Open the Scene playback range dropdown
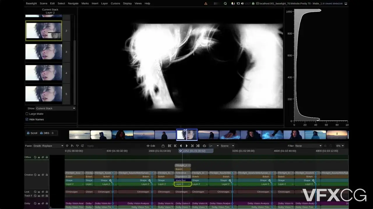 228,146
